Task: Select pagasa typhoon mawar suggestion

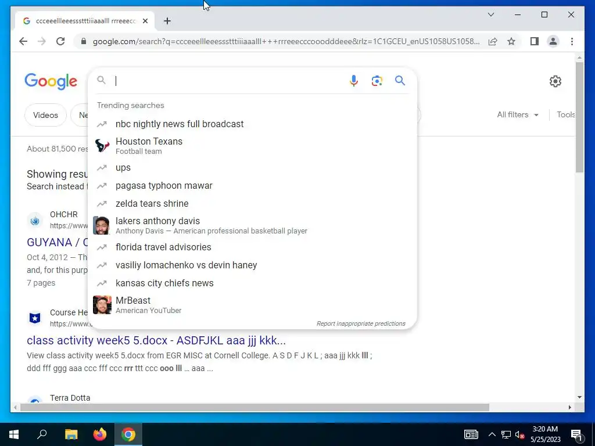Action: click(252, 186)
